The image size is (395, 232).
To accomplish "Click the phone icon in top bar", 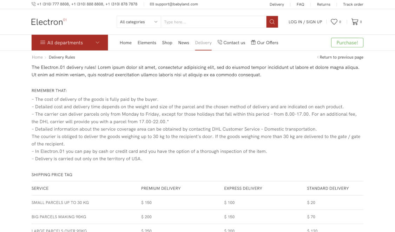I will pyautogui.click(x=33, y=4).
